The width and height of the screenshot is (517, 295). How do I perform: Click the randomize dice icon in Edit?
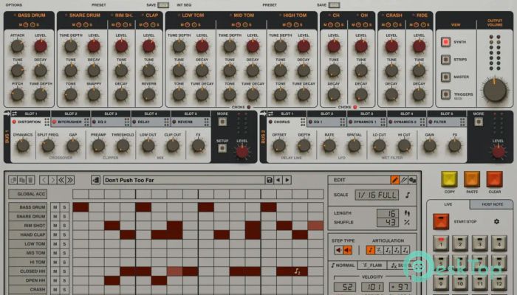tap(412, 180)
